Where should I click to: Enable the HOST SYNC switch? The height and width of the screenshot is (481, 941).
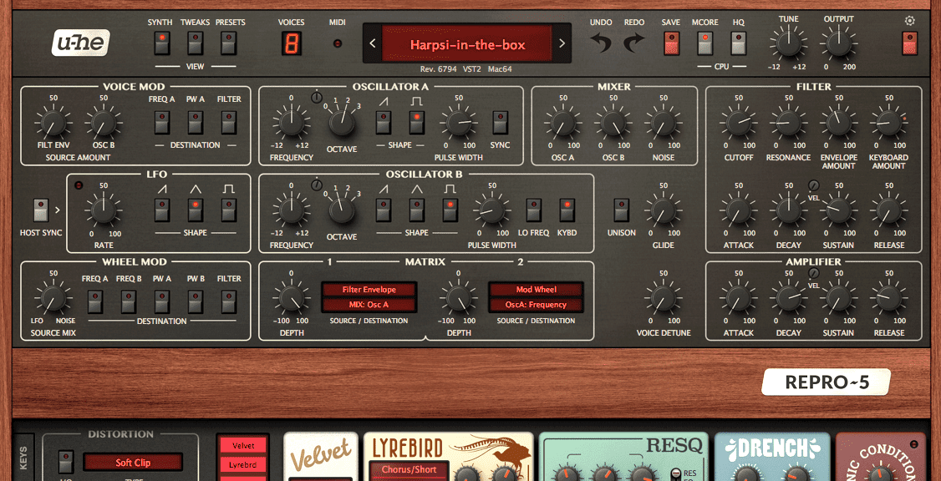pyautogui.click(x=41, y=210)
